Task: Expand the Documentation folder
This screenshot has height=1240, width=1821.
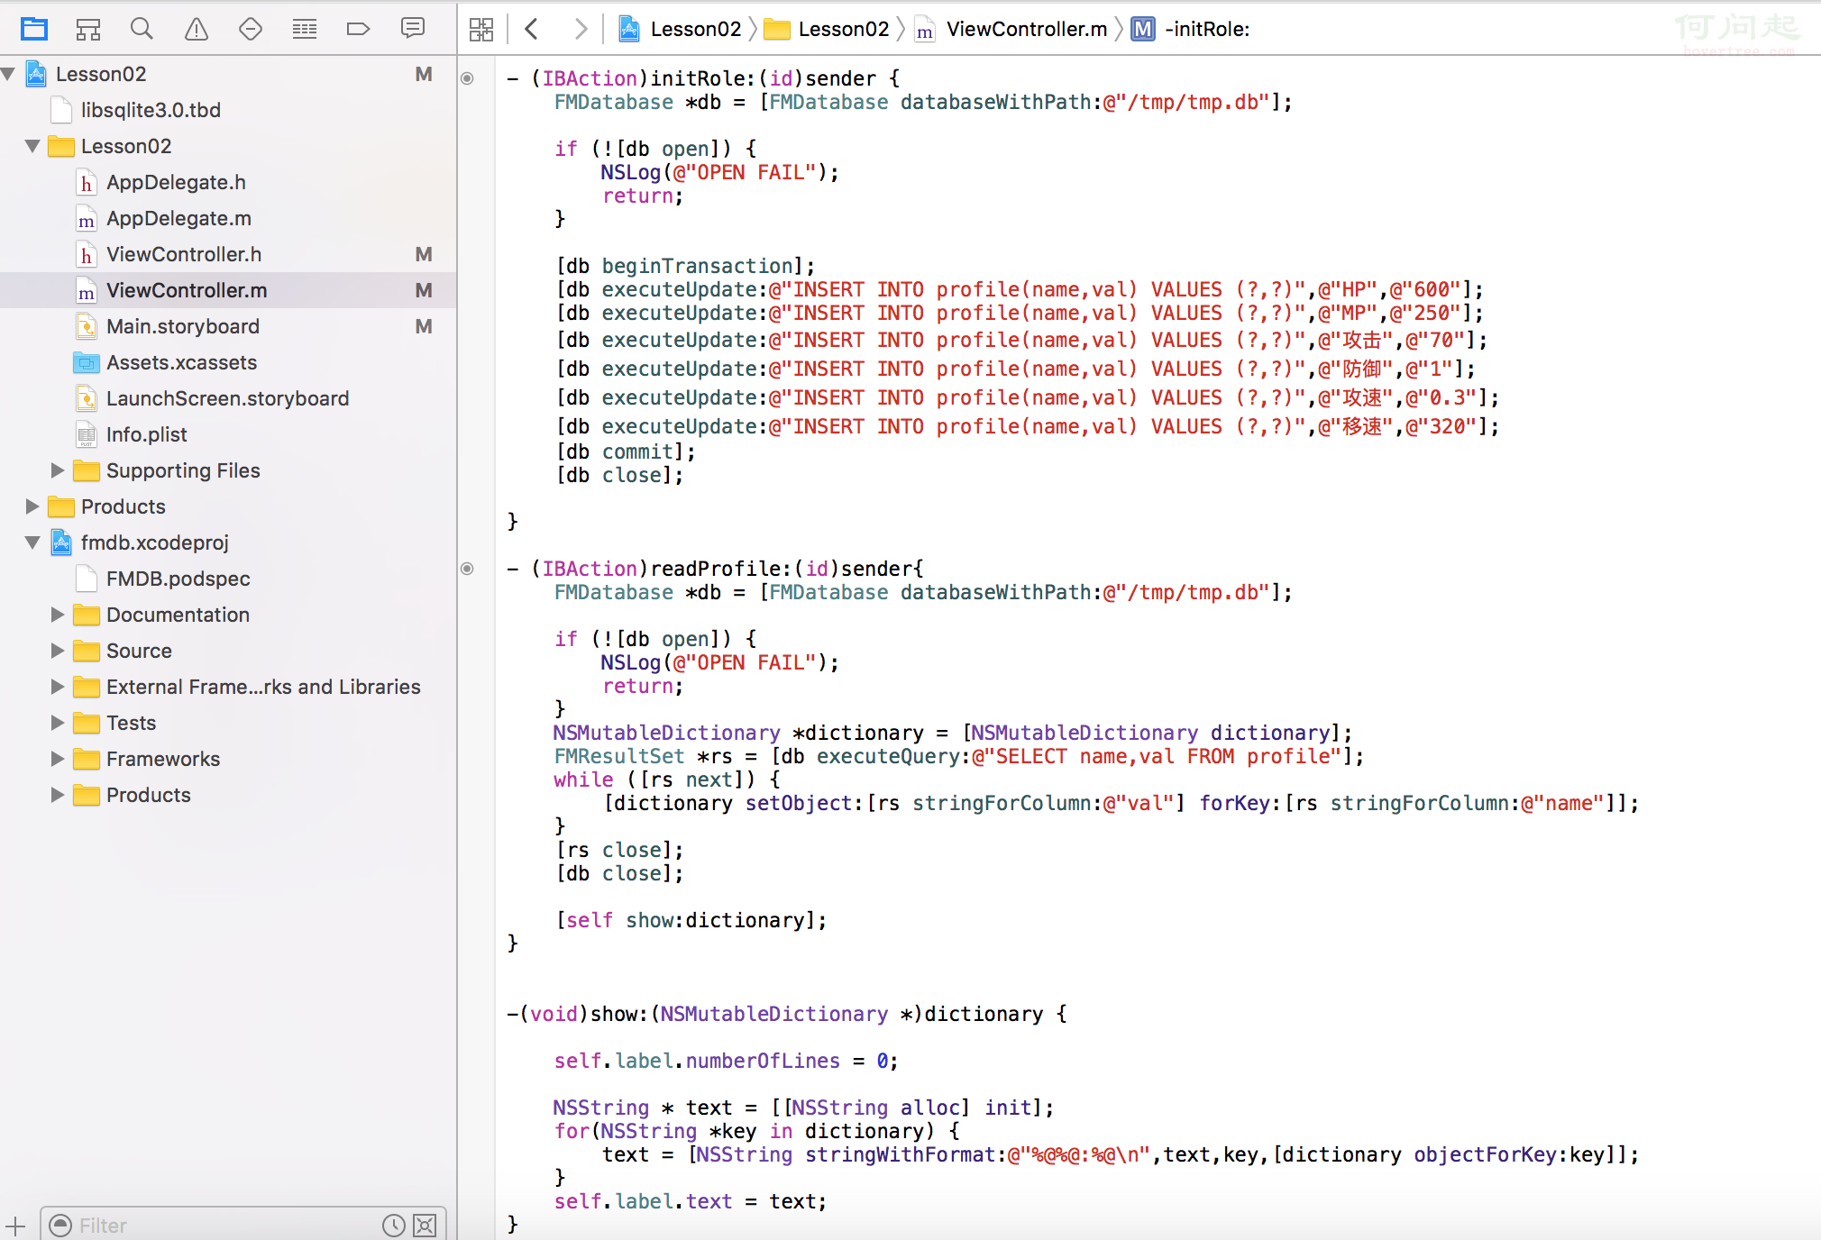Action: pos(58,615)
